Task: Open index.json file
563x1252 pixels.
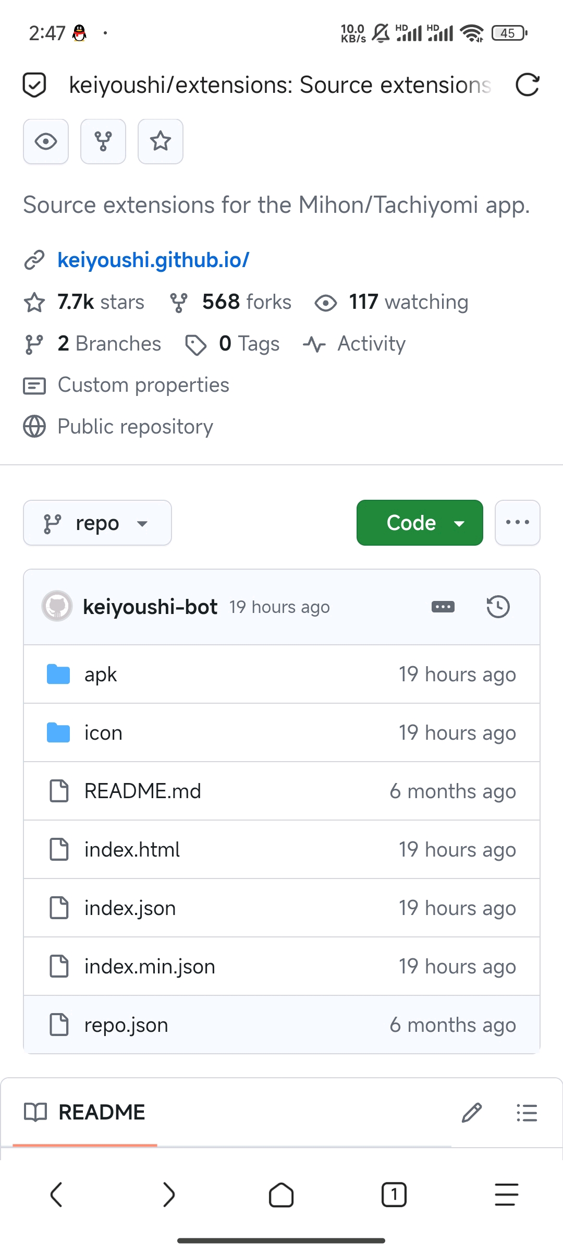Action: [130, 908]
